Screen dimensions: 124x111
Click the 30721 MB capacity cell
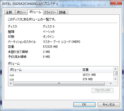coord(89,75)
